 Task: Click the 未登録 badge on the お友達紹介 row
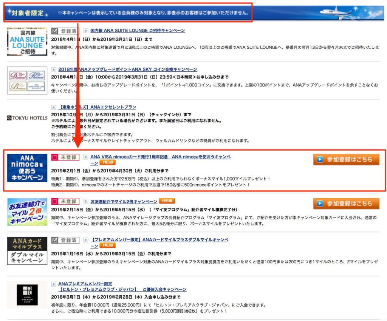pyautogui.click(x=65, y=201)
